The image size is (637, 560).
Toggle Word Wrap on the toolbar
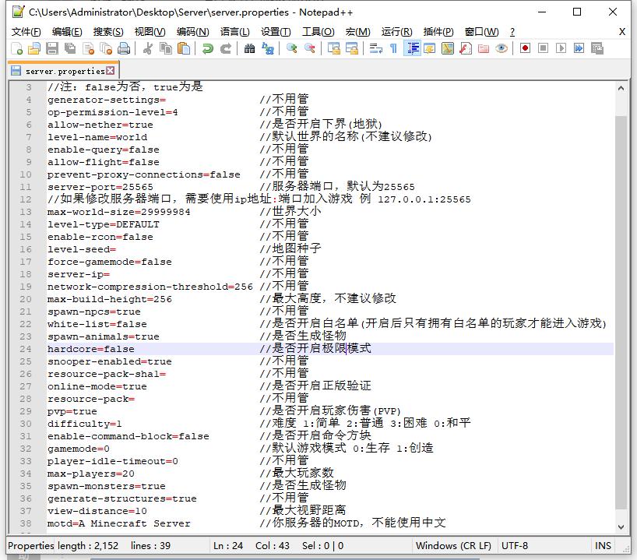coord(373,48)
